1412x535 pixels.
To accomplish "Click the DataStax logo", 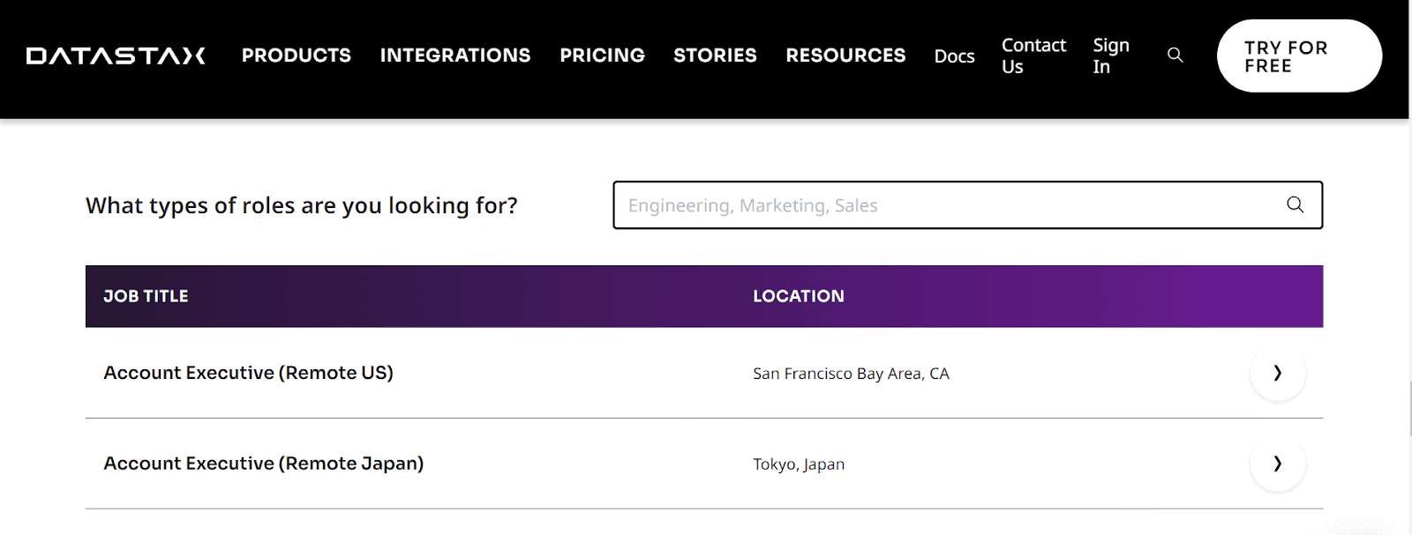I will 116,56.
